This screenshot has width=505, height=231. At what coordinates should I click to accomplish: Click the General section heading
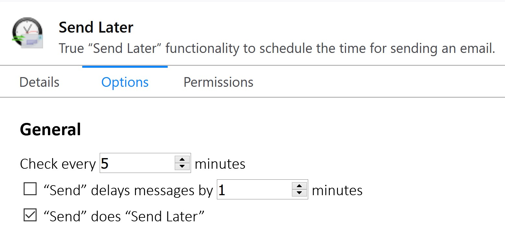50,130
